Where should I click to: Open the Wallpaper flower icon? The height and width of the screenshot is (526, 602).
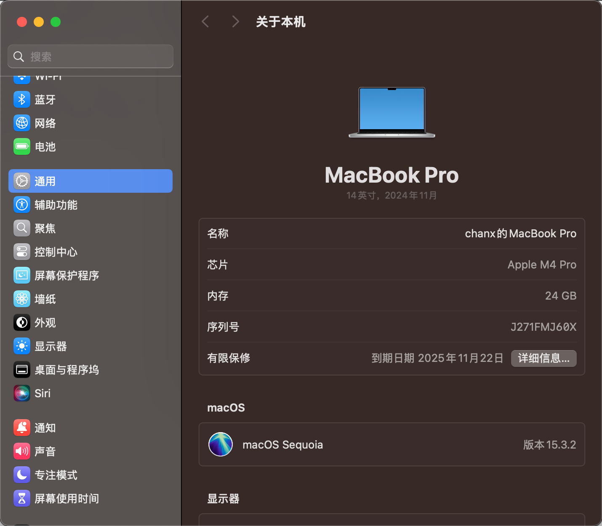click(x=22, y=299)
